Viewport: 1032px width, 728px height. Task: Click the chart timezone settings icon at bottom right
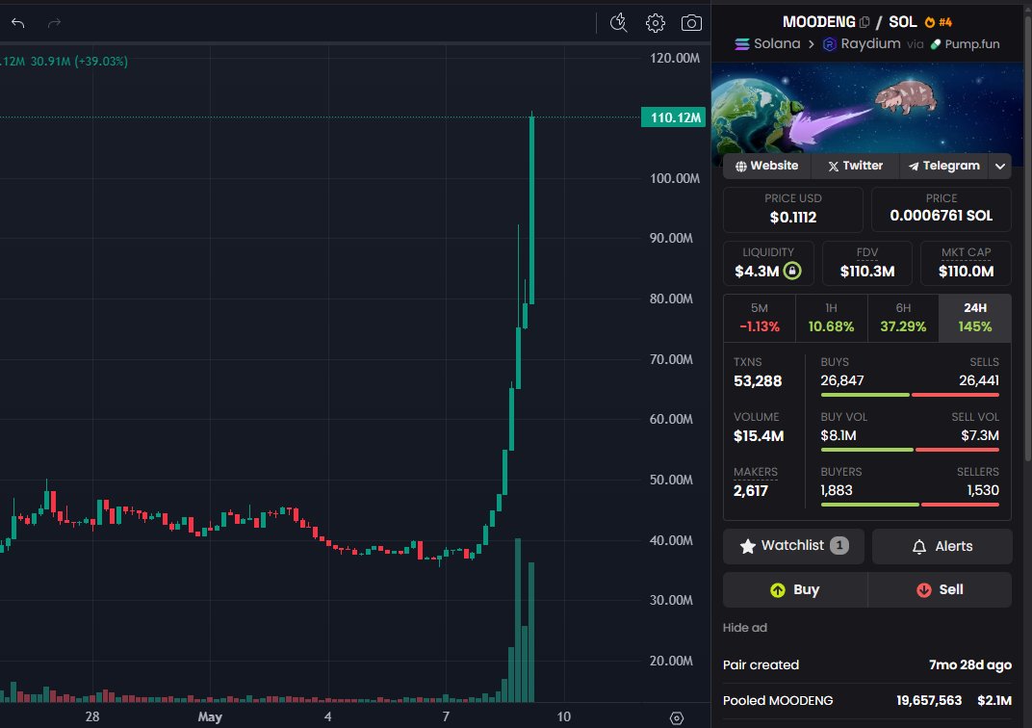coord(677,718)
